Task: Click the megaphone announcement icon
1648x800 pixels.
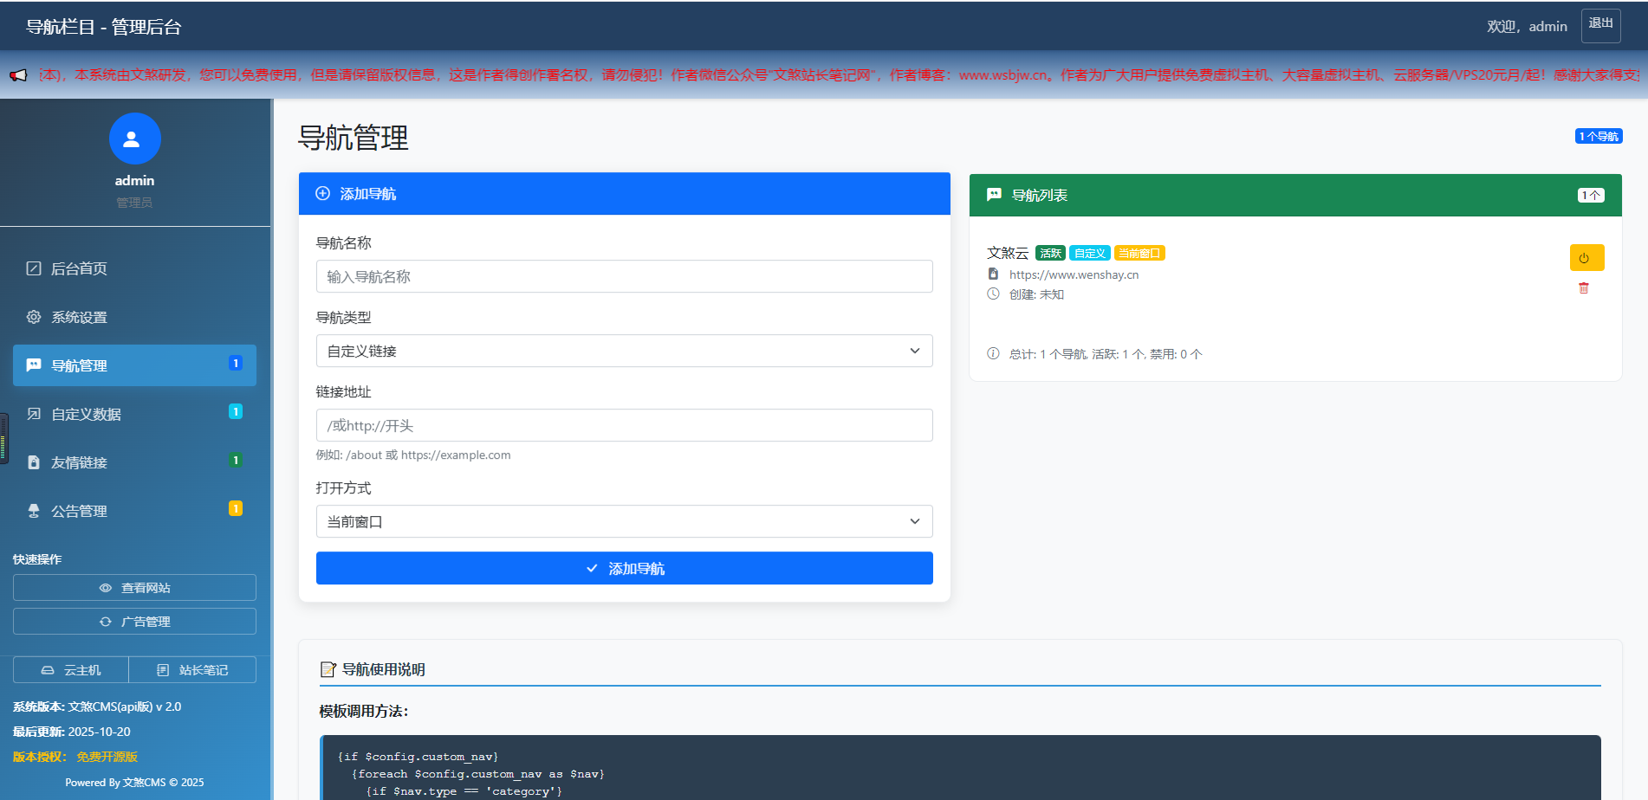Action: pyautogui.click(x=18, y=75)
